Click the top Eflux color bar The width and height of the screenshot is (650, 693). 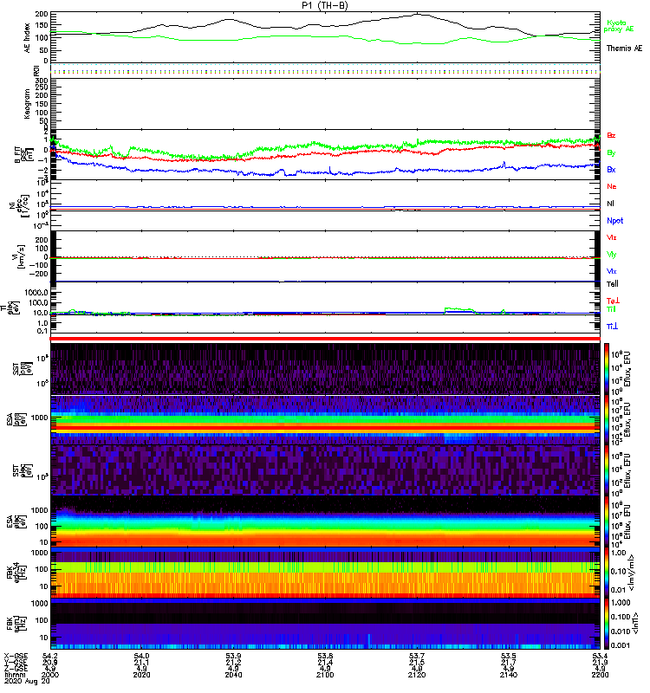(x=608, y=369)
